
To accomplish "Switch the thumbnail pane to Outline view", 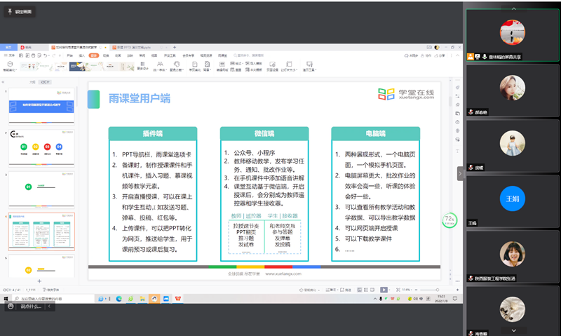I will tap(32, 82).
